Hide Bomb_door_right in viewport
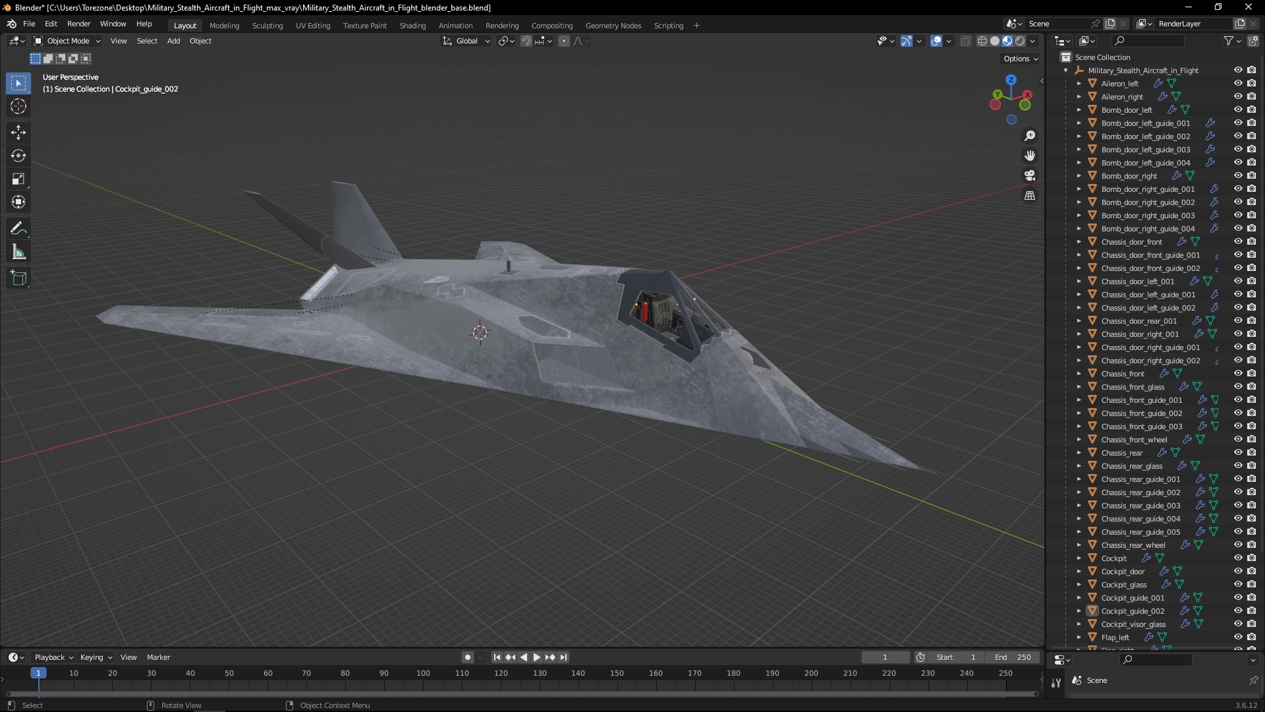The width and height of the screenshot is (1265, 712). pyautogui.click(x=1238, y=175)
